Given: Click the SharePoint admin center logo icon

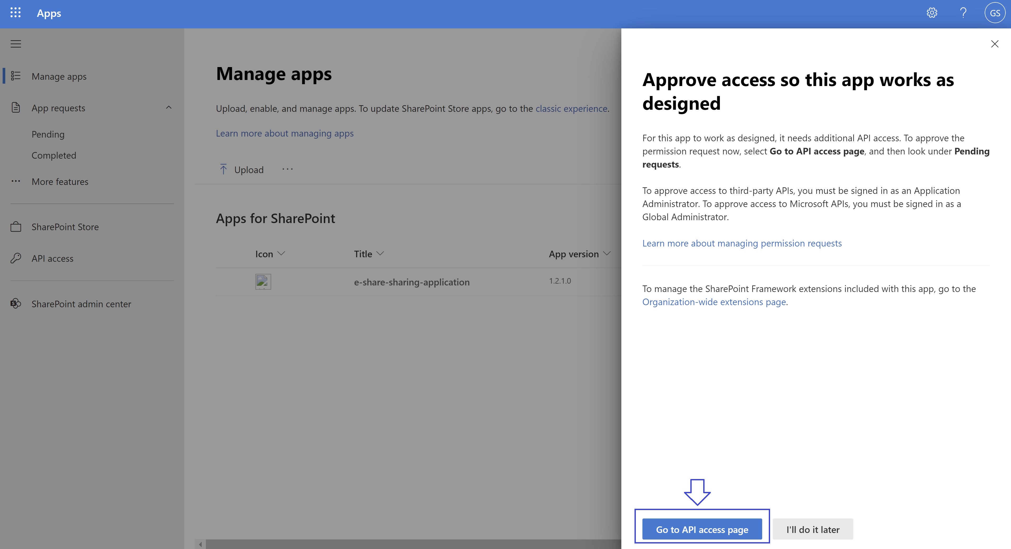Looking at the screenshot, I should point(16,304).
